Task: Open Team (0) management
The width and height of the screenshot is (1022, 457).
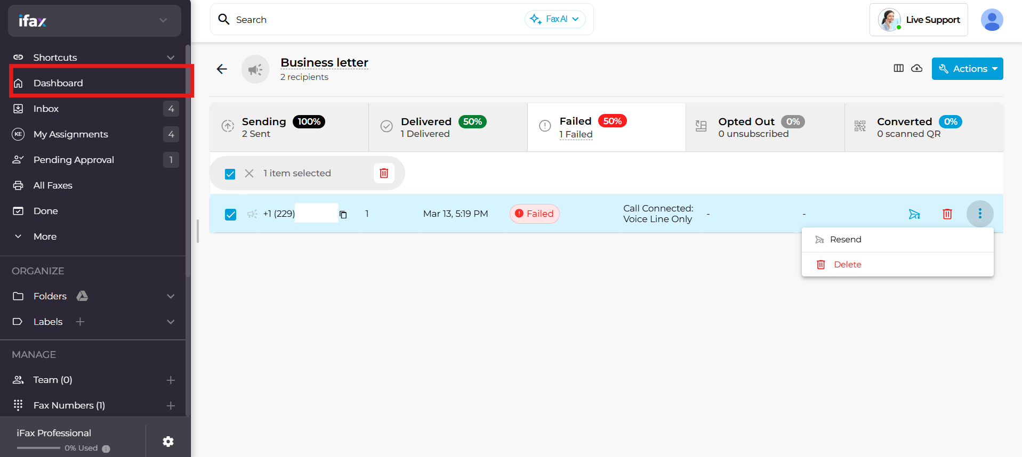Action: point(53,380)
